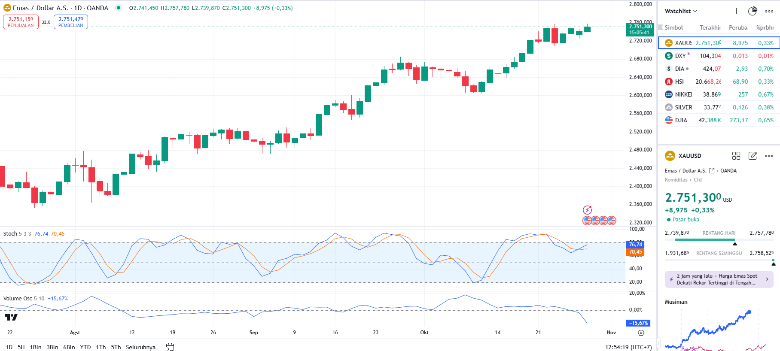Image resolution: width=780 pixels, height=351 pixels.
Task: Open the Watchlist more options menu
Action: [x=769, y=11]
